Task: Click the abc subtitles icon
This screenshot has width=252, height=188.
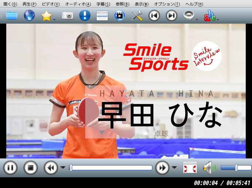Action: [x=210, y=16]
